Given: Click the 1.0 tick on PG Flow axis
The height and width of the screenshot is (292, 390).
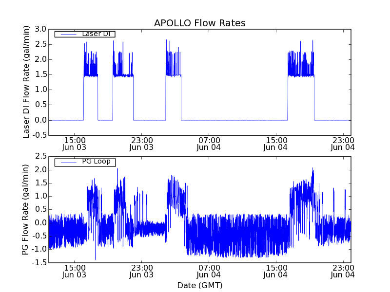Looking at the screenshot, I should [40, 196].
